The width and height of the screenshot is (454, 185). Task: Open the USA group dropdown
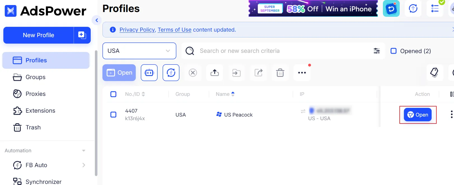click(139, 51)
